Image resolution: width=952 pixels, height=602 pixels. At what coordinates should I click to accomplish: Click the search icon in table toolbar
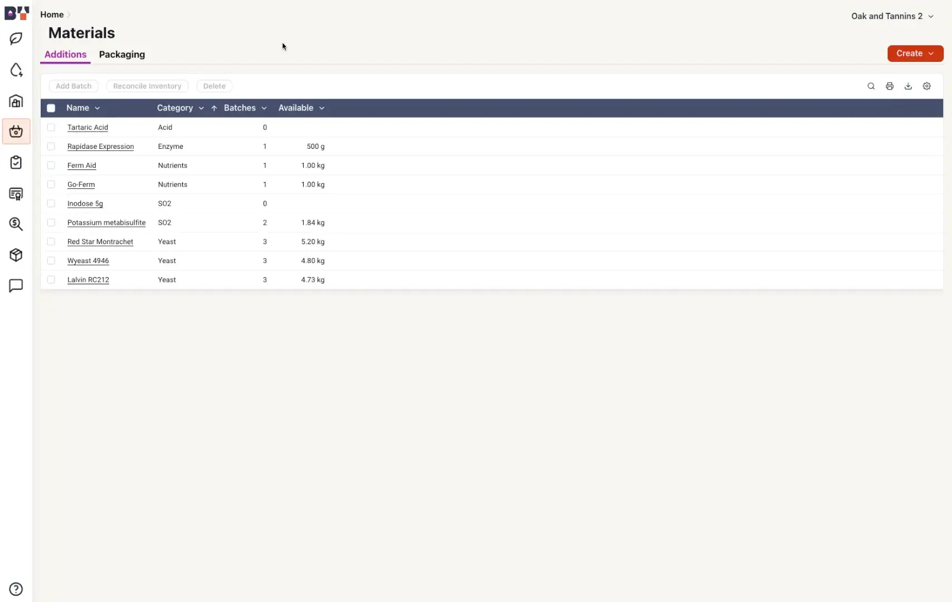pos(871,86)
